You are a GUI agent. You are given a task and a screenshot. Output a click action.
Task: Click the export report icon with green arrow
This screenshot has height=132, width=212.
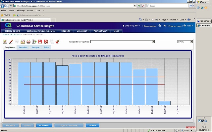(x=34, y=42)
